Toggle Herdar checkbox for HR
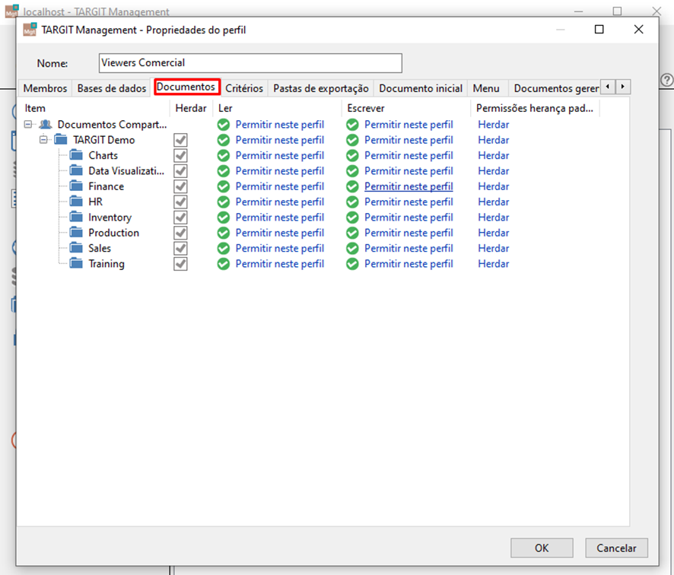The width and height of the screenshot is (674, 575). tap(180, 202)
